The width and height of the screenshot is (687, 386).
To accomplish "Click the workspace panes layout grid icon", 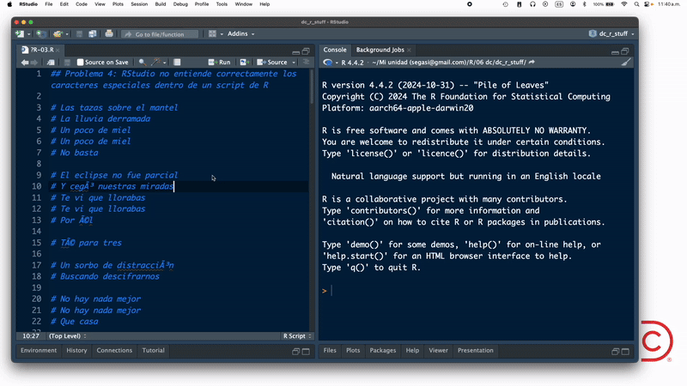I will click(x=212, y=33).
